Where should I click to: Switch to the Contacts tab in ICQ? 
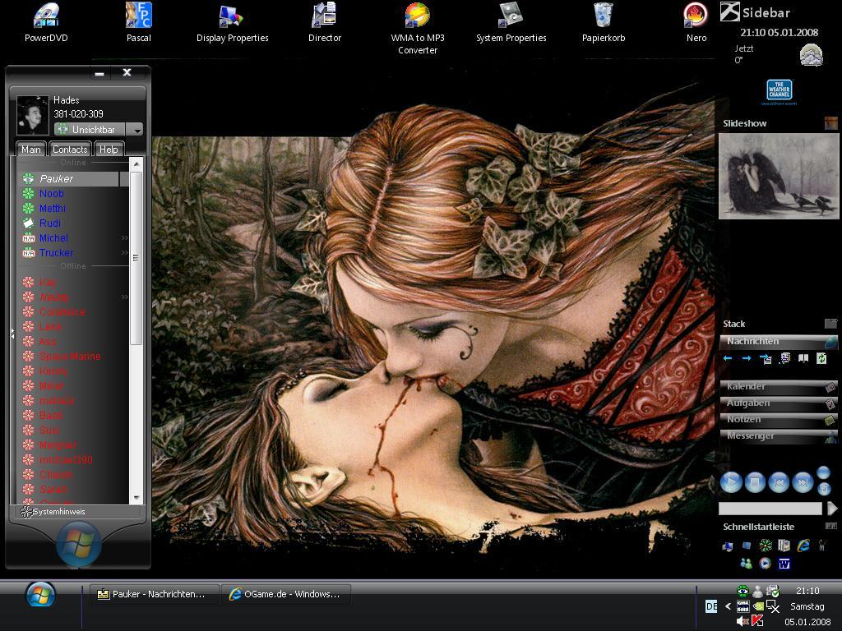point(70,150)
